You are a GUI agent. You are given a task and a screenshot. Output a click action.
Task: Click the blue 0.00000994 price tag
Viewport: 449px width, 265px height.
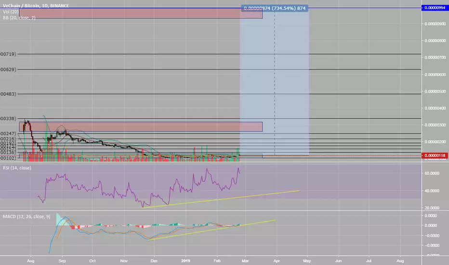tap(435, 8)
